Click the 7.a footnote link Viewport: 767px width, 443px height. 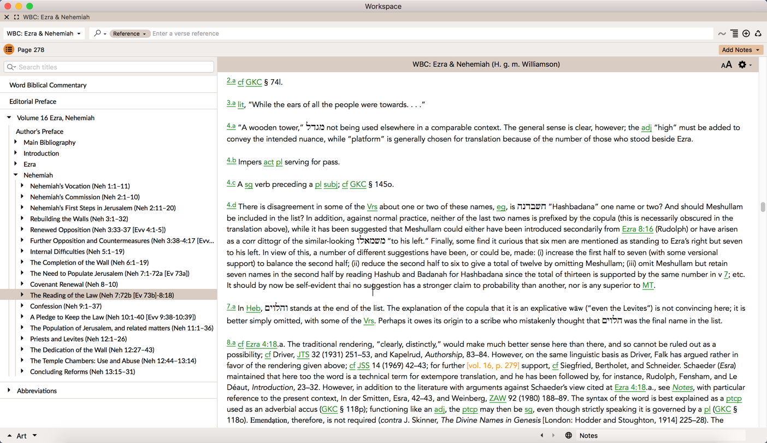[231, 307]
